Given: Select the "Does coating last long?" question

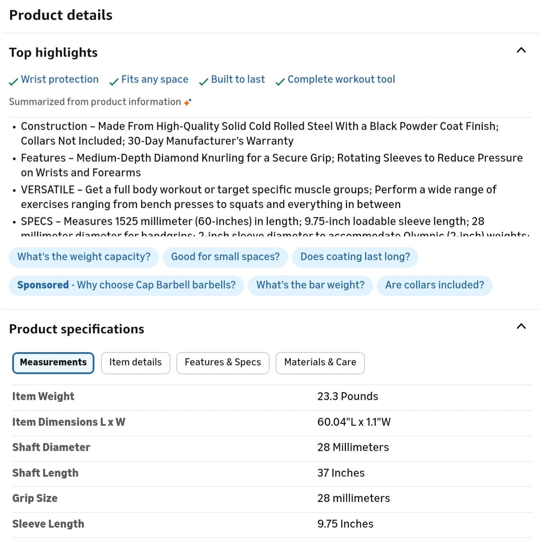Looking at the screenshot, I should click(x=355, y=257).
